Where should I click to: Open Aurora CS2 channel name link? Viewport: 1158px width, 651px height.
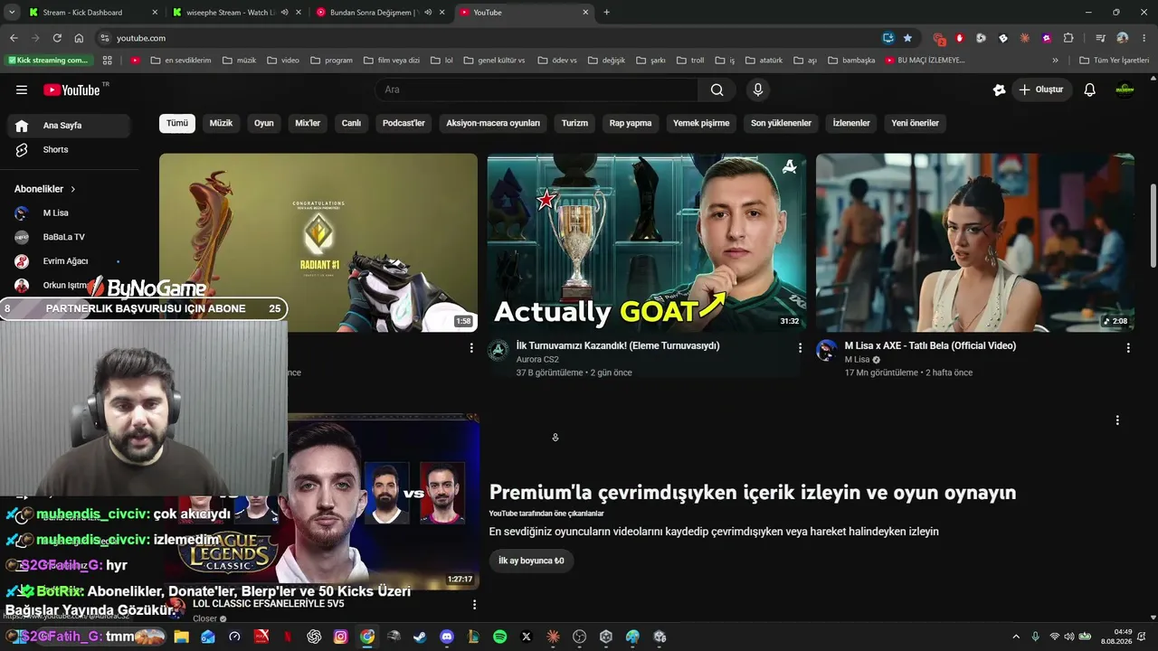[x=537, y=360]
